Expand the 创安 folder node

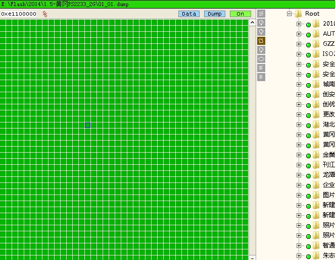click(299, 94)
